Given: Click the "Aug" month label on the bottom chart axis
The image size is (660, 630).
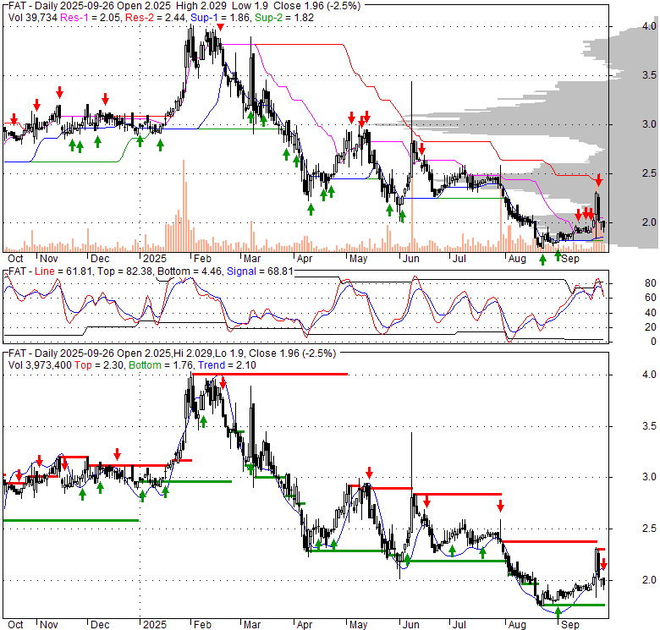Looking at the screenshot, I should (x=517, y=625).
